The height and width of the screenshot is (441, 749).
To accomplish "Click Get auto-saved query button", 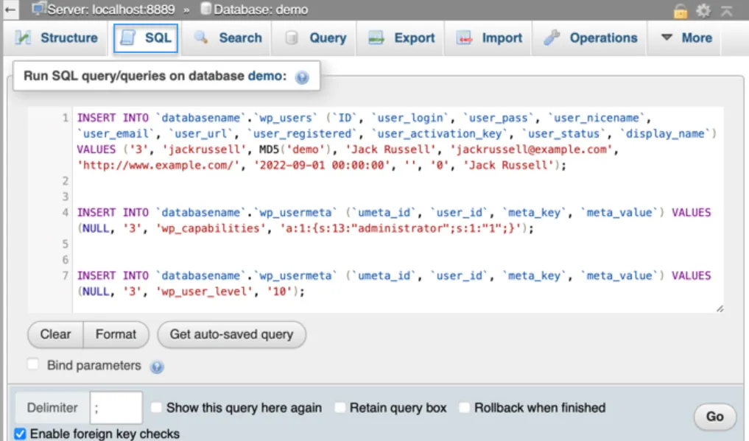I will point(232,334).
